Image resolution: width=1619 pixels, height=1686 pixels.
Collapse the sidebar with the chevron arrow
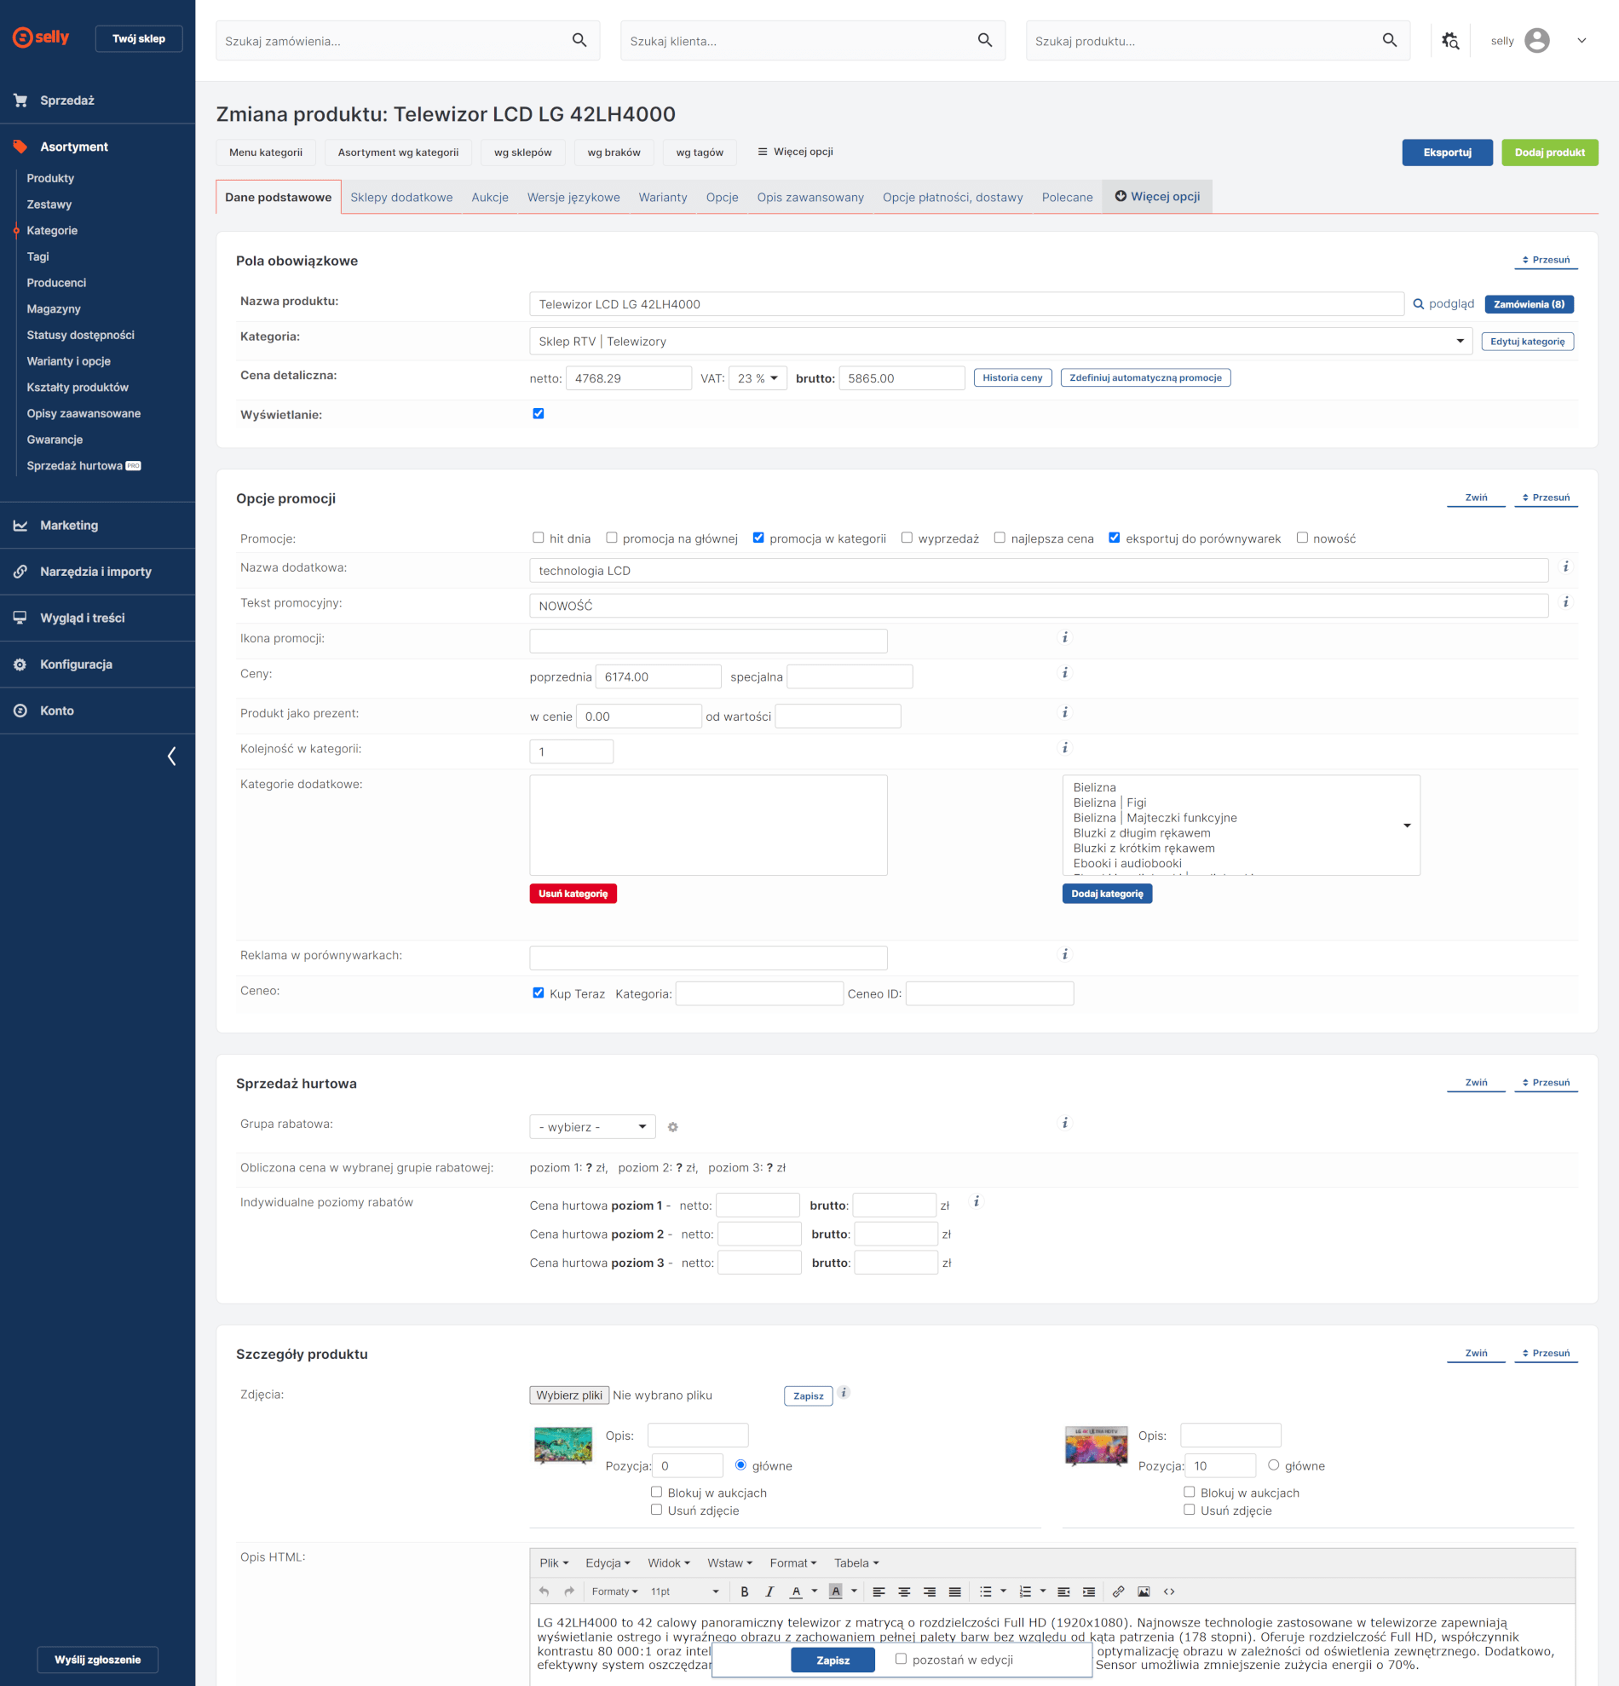coord(172,757)
